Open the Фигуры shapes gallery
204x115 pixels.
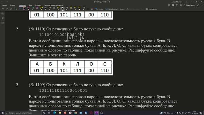[x=99, y=9]
